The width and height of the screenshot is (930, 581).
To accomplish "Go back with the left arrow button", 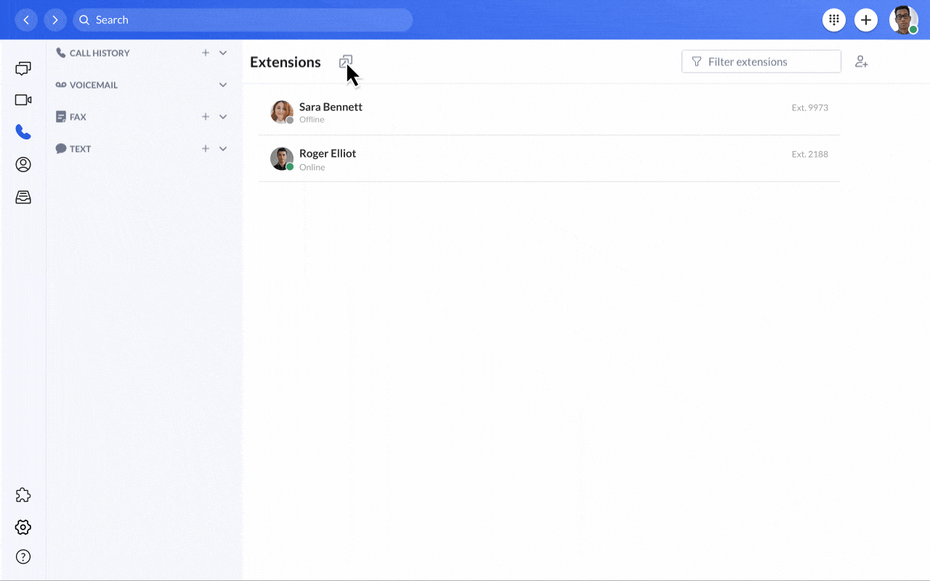I will point(26,20).
